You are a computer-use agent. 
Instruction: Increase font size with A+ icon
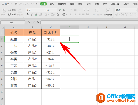(60, 10)
